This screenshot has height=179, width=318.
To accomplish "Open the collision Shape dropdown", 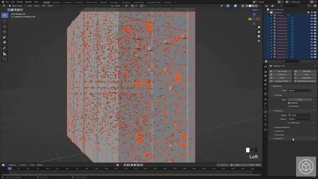I will (x=300, y=115).
